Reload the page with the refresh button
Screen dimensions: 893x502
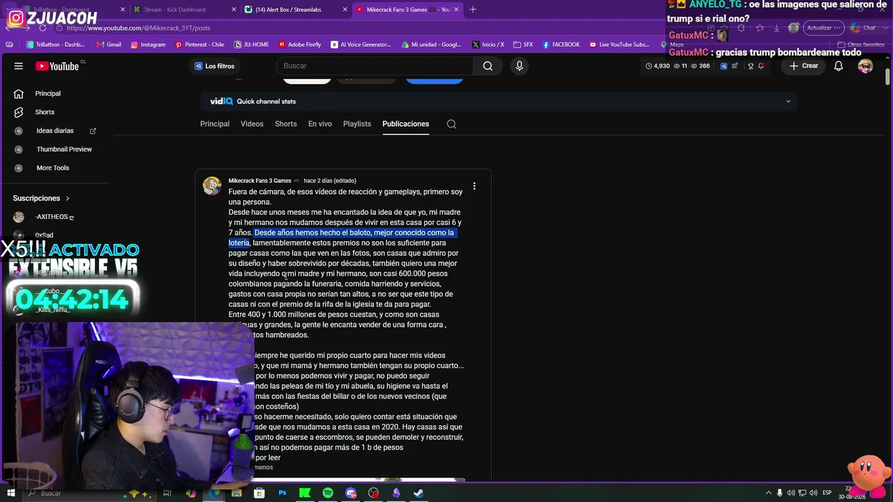pyautogui.click(x=43, y=28)
